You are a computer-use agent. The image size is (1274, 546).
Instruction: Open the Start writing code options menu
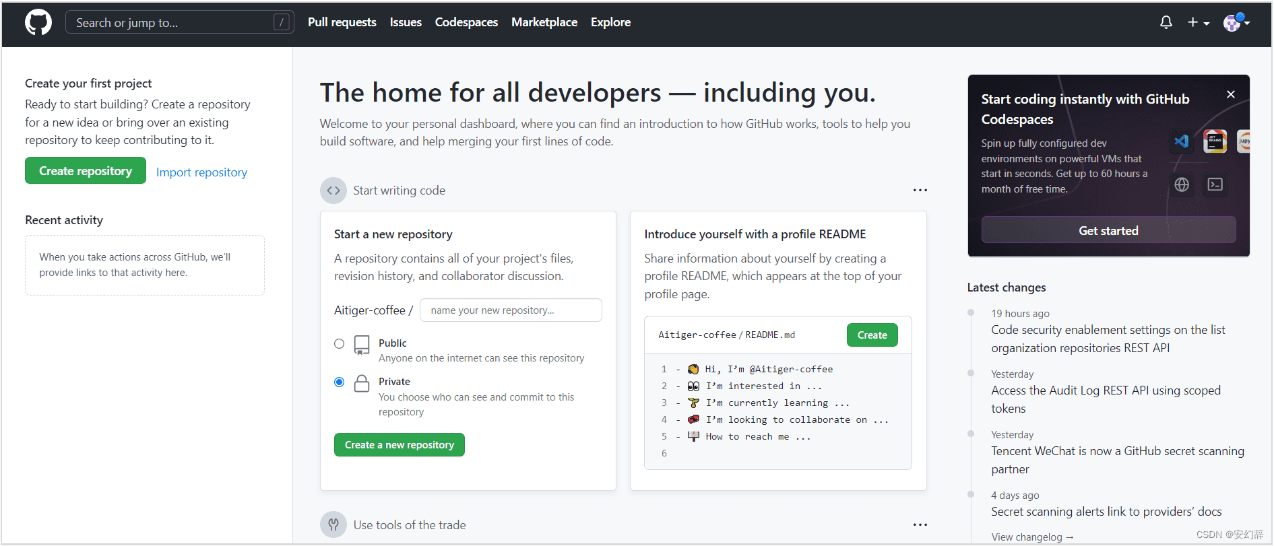pyautogui.click(x=920, y=191)
